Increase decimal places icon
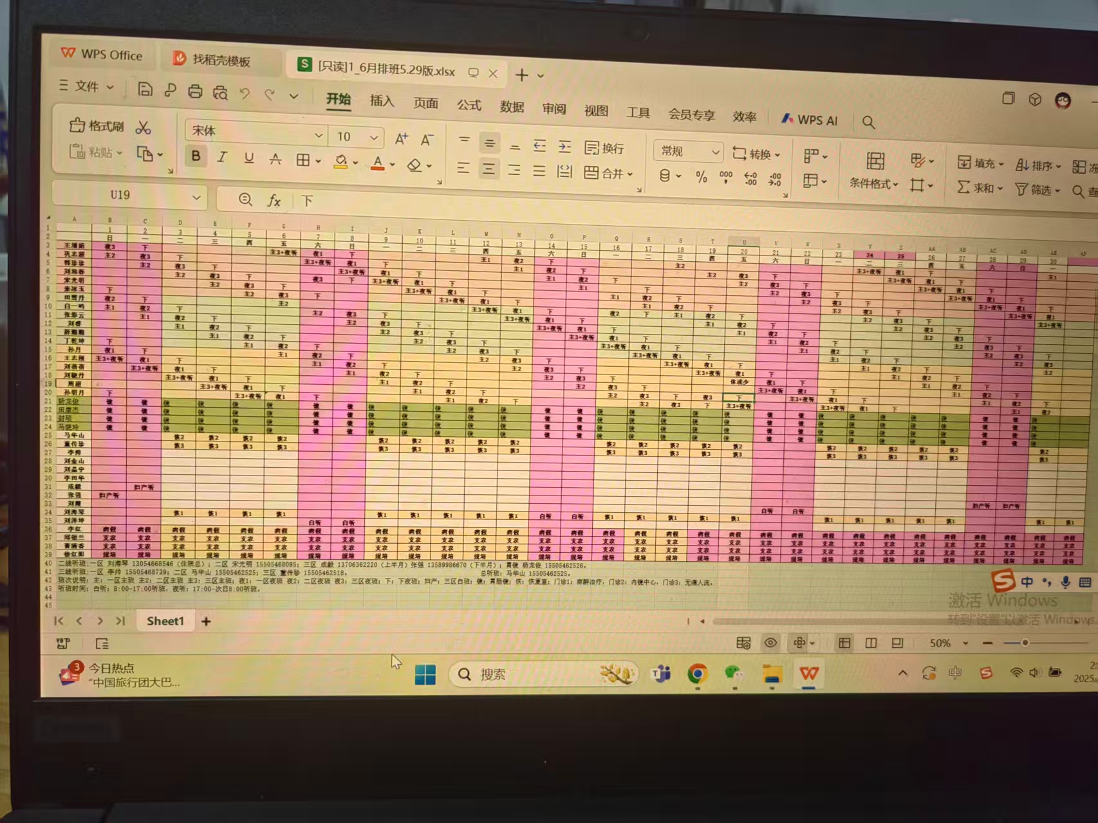 click(750, 178)
